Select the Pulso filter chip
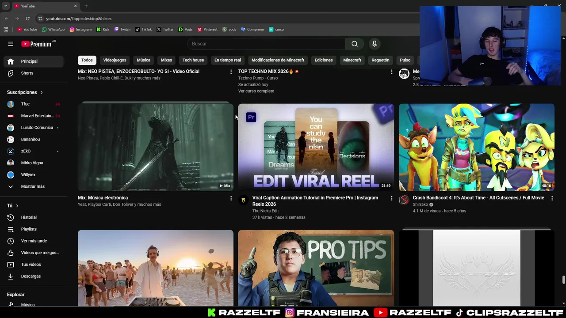The image size is (566, 318). point(405,60)
